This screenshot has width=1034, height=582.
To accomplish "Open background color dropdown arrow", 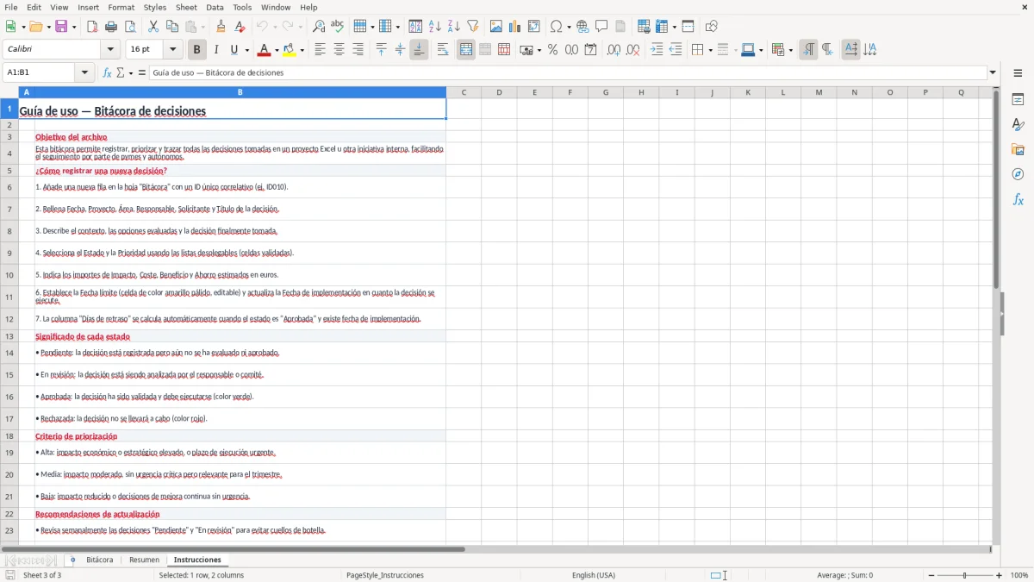I will point(302,50).
